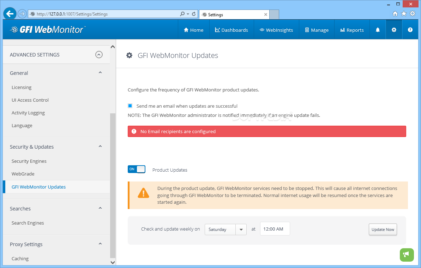Open Security Engines page
Image resolution: width=421 pixels, height=268 pixels.
(x=29, y=161)
